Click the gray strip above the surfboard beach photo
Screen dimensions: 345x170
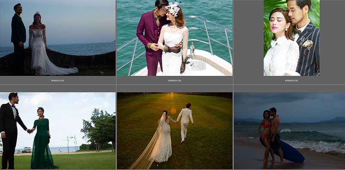(289, 89)
